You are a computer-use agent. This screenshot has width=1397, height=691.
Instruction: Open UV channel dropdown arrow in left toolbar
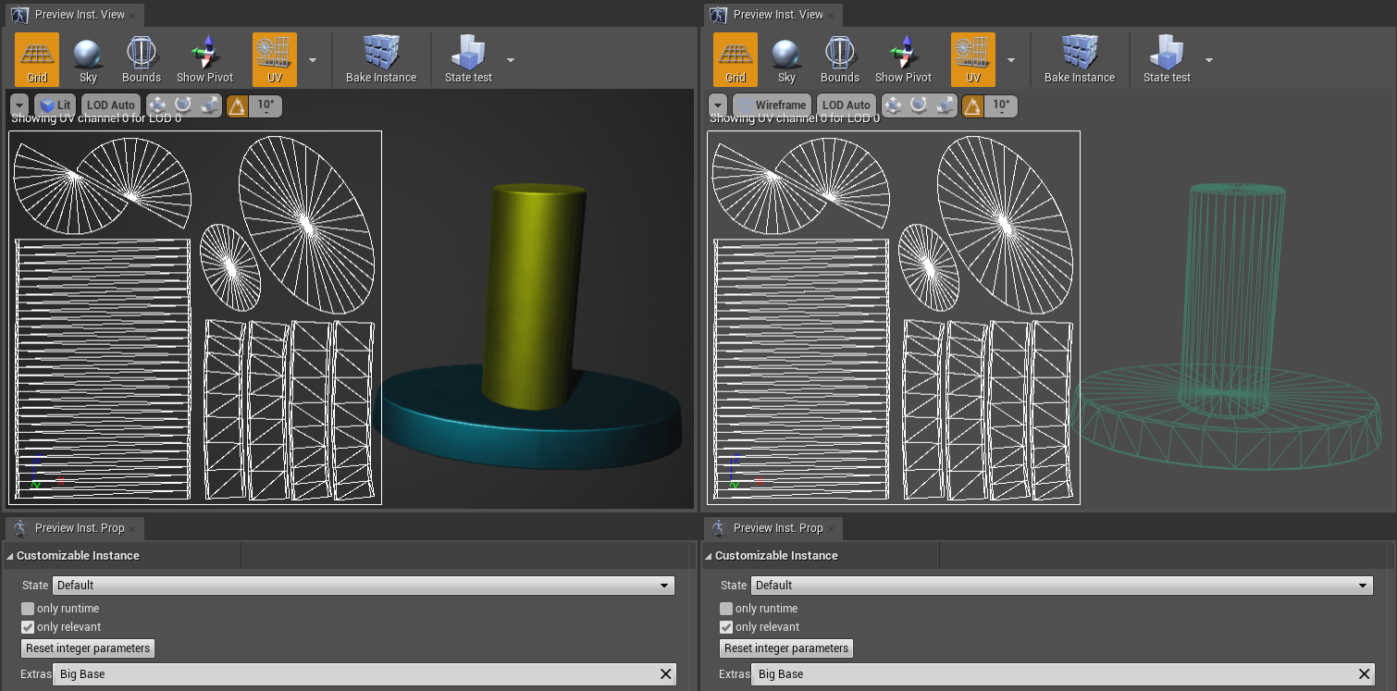pos(312,60)
